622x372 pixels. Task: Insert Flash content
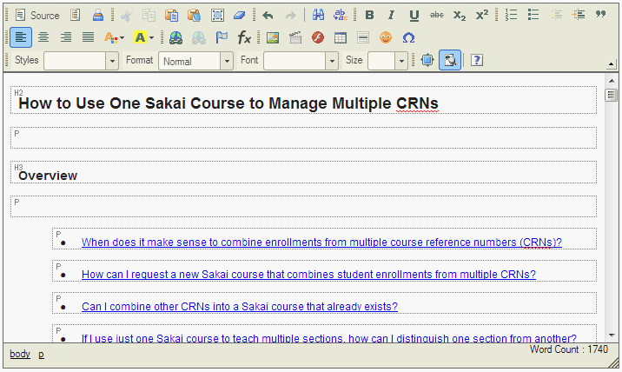point(318,38)
